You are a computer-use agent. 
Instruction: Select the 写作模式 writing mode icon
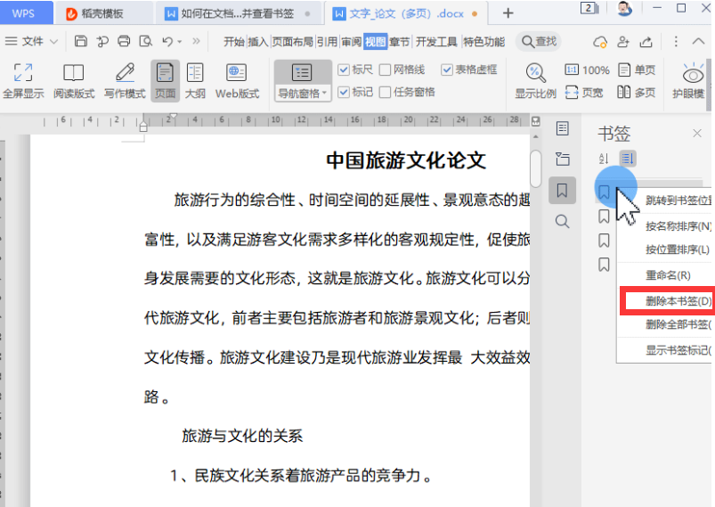point(125,73)
